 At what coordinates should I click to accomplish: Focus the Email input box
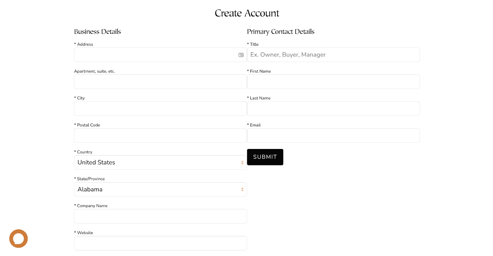333,136
